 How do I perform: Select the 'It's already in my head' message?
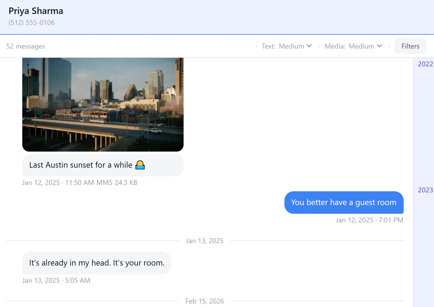[97, 263]
